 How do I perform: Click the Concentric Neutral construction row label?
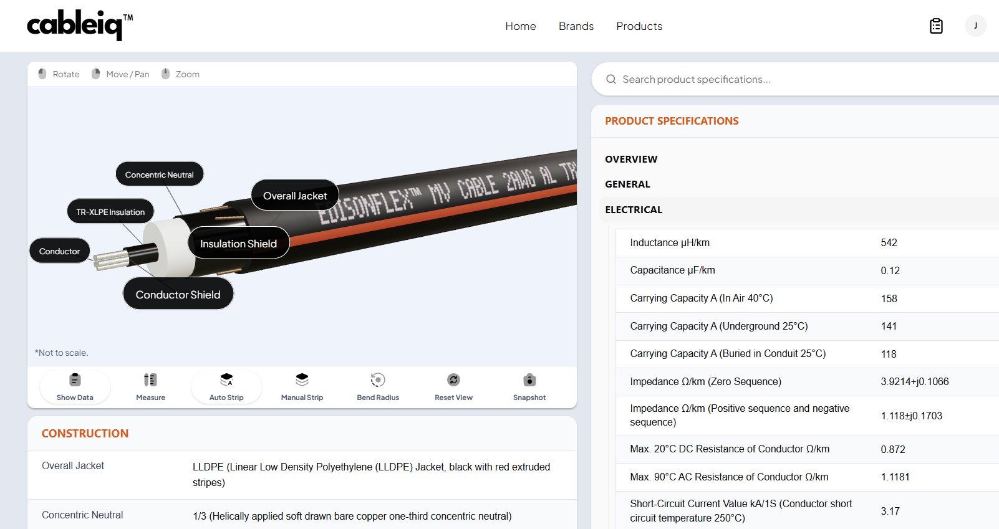[x=82, y=515]
